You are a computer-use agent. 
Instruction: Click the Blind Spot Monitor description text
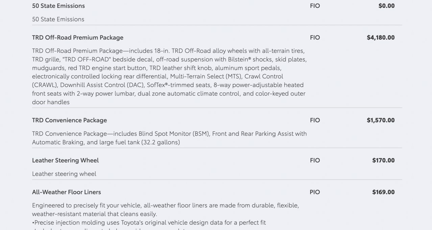(x=169, y=138)
